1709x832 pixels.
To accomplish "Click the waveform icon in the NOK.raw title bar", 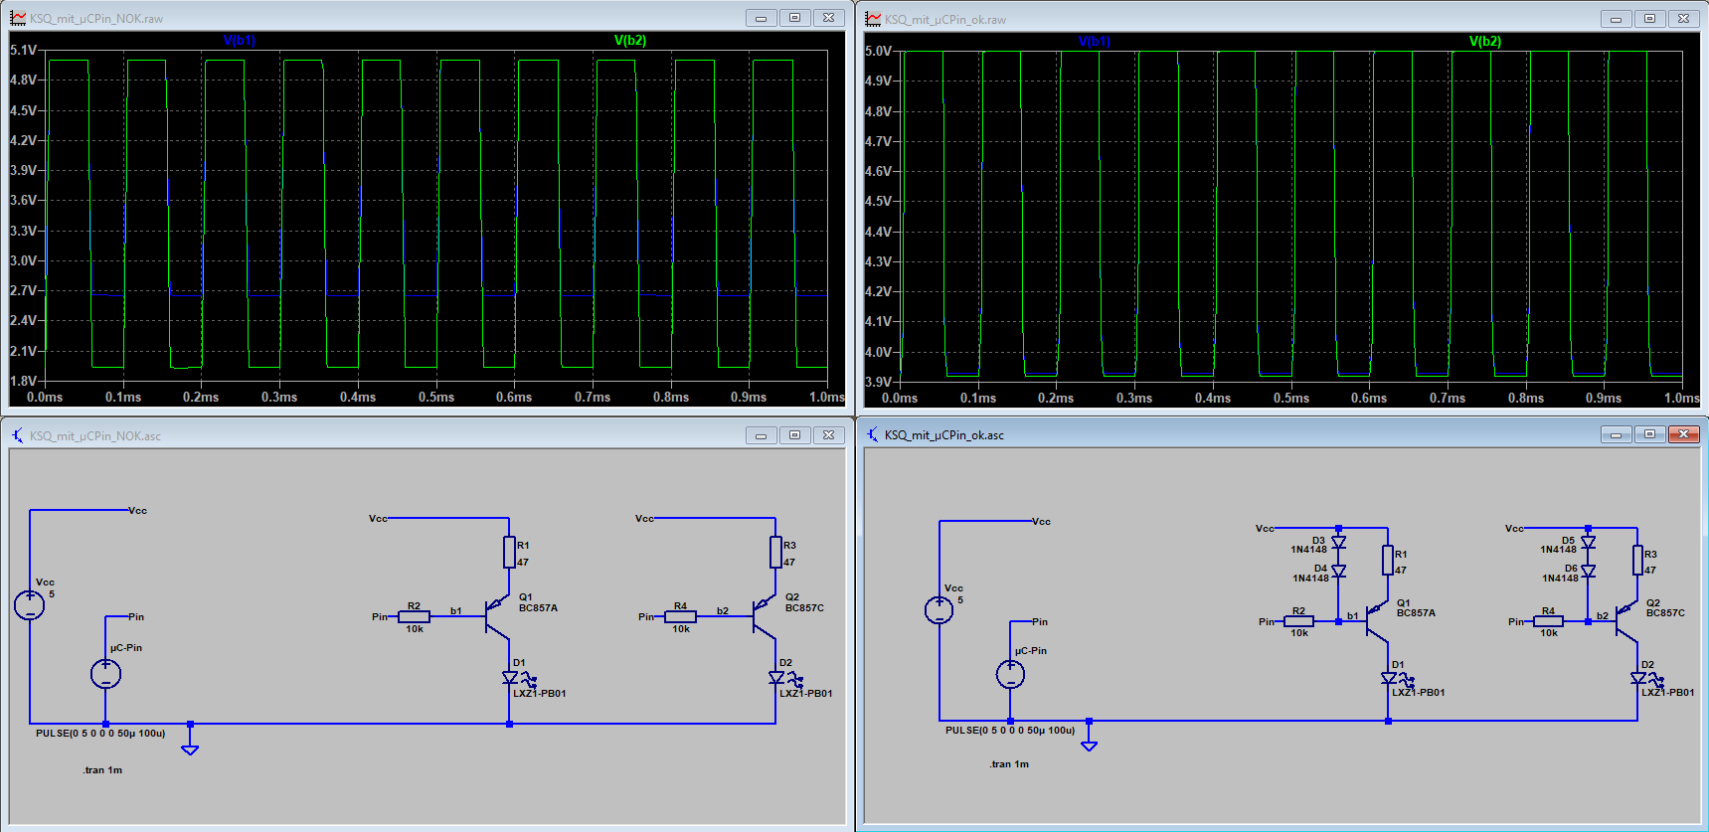I will click(x=18, y=18).
